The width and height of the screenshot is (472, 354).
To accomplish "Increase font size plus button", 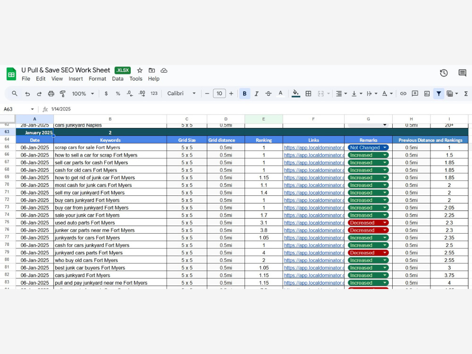I will (231, 93).
